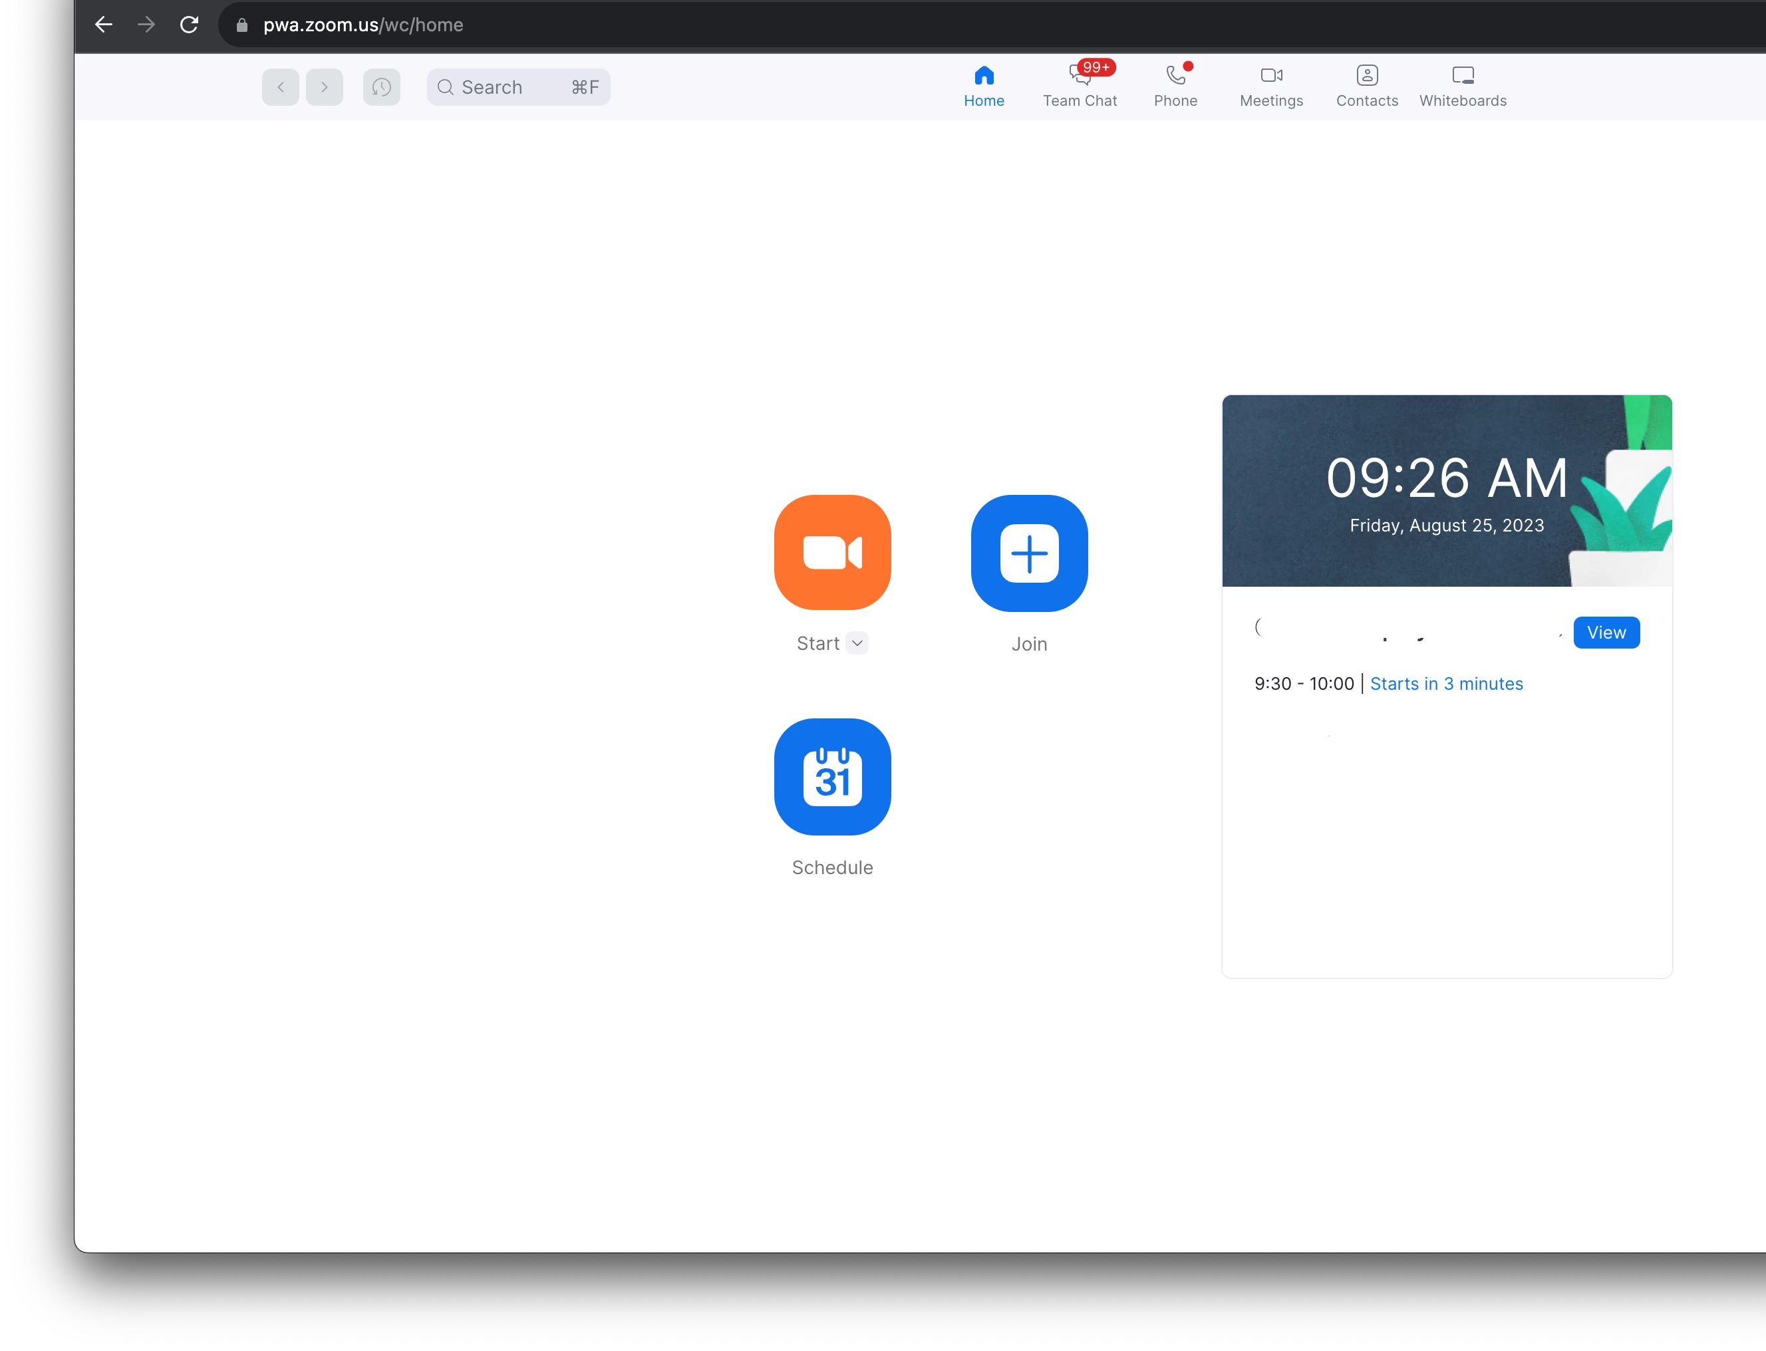Image resolution: width=1766 pixels, height=1351 pixels.
Task: Open the Phone tab
Action: pyautogui.click(x=1175, y=85)
